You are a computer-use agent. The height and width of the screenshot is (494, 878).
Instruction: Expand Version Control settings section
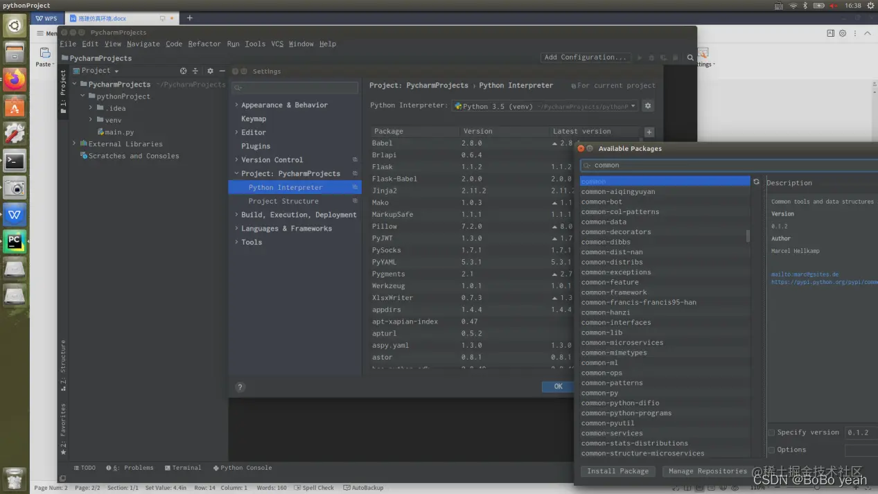pyautogui.click(x=236, y=160)
